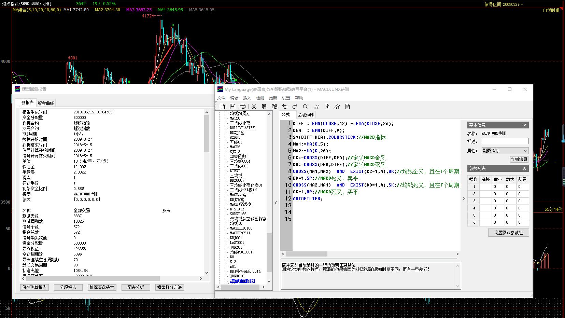The width and height of the screenshot is (565, 318).
Task: Click the Undo arrow icon
Action: (x=285, y=107)
